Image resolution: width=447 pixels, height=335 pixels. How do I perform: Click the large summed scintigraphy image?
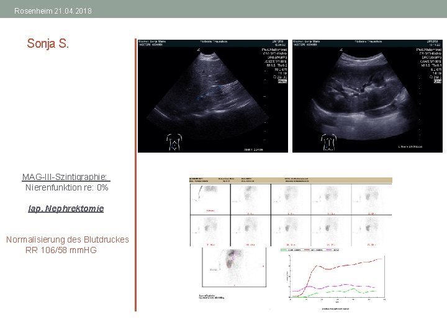click(x=234, y=267)
